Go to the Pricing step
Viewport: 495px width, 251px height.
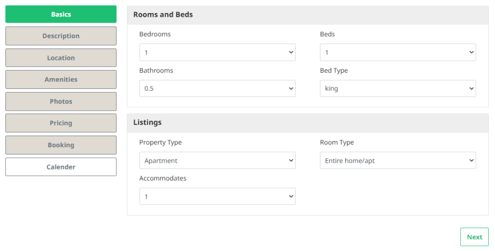click(x=61, y=123)
